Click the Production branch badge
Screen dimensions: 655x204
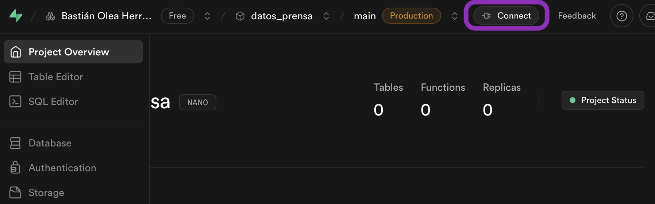411,16
